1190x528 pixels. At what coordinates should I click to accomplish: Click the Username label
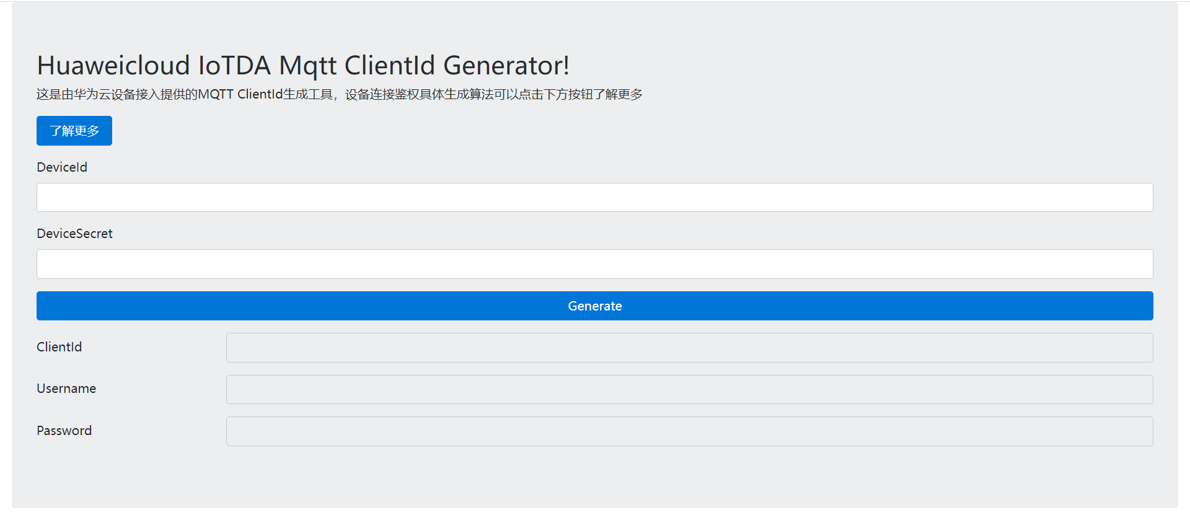click(66, 389)
